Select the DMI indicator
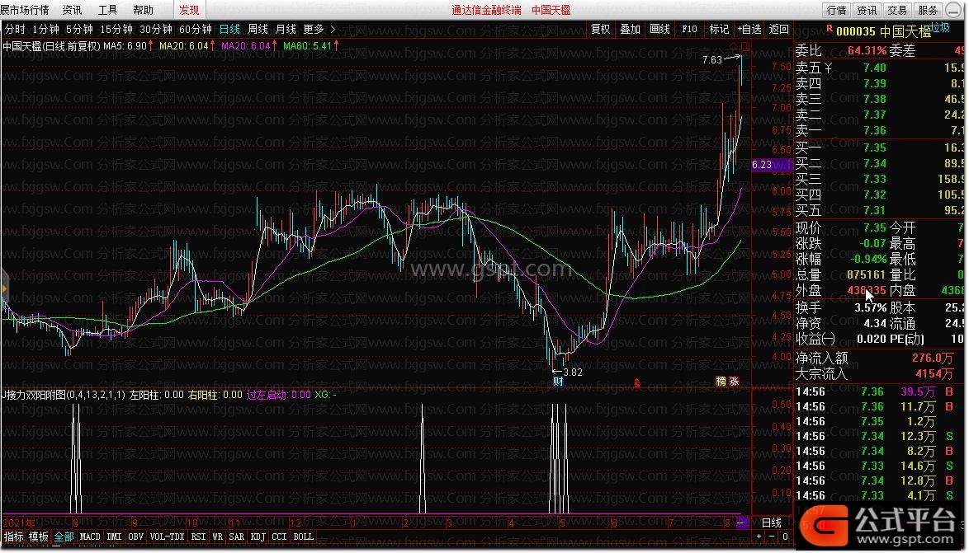969x553 pixels. 115,537
